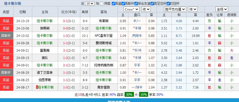Click corner count 10-1 in the AFC温布尔登 row
The height and width of the screenshot is (102, 239).
point(85,36)
